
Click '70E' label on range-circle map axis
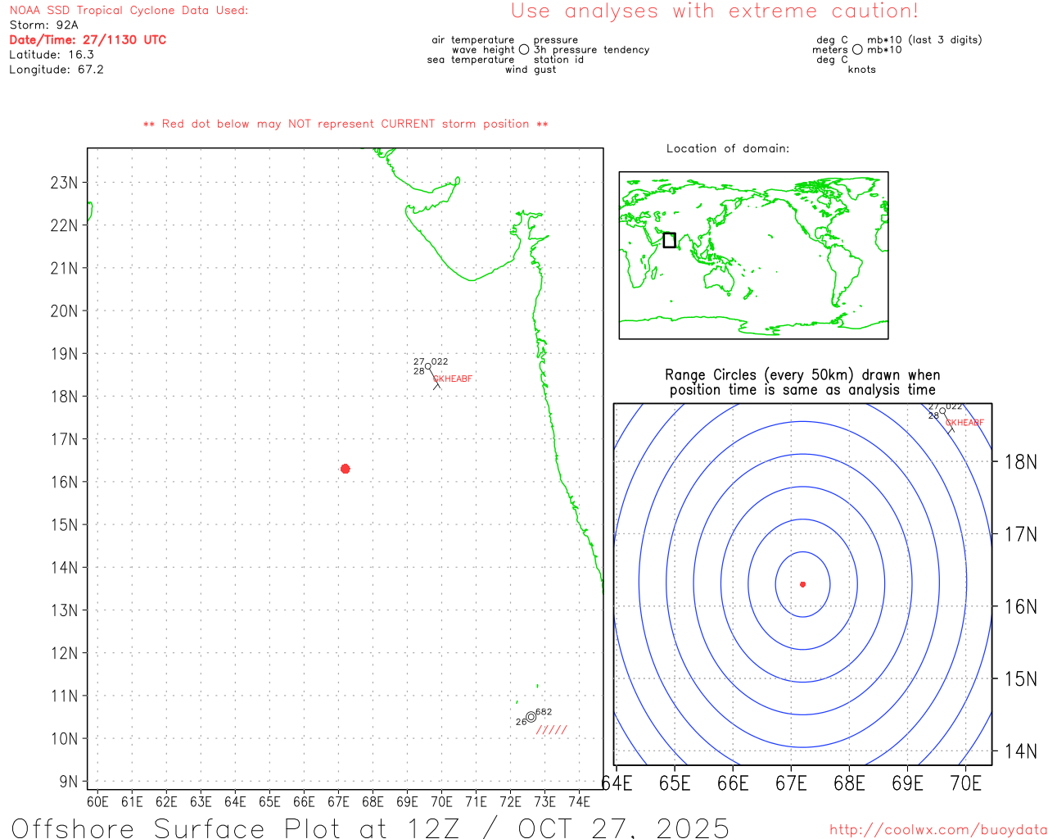(x=966, y=784)
